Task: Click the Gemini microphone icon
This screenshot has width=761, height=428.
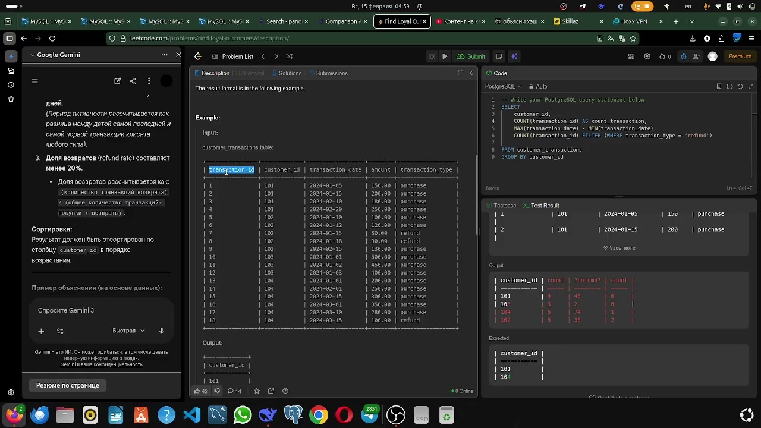Action: (x=161, y=331)
